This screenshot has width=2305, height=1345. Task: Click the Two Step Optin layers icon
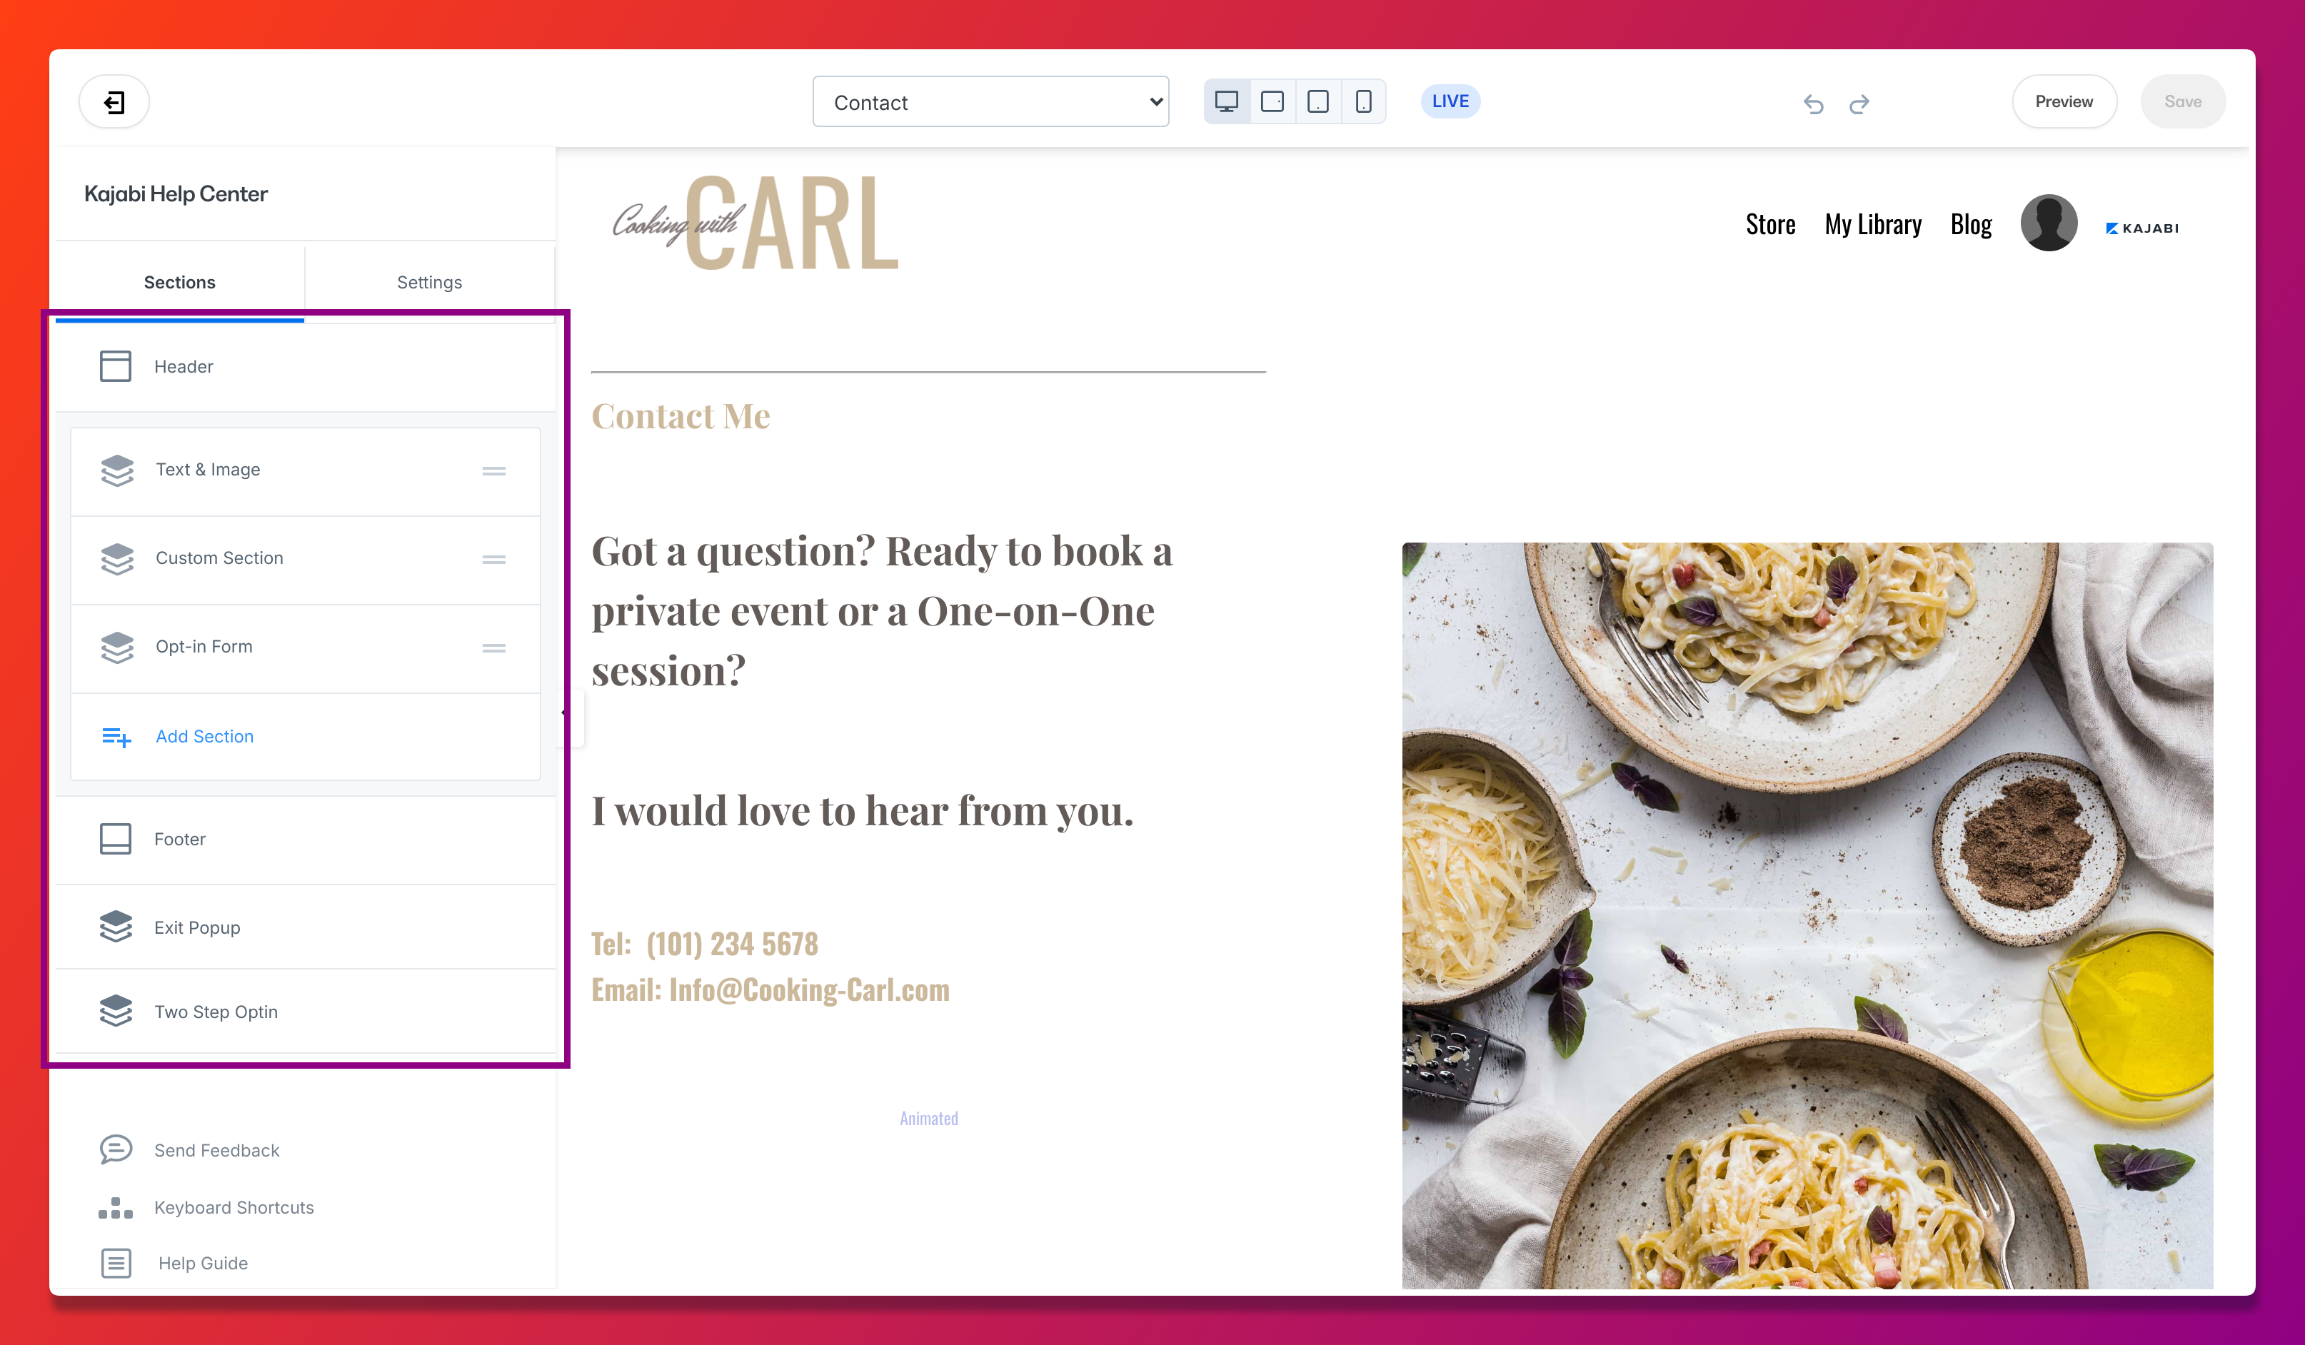tap(116, 1010)
